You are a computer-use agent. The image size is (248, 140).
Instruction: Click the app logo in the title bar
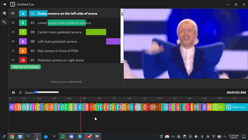click(x=4, y=5)
